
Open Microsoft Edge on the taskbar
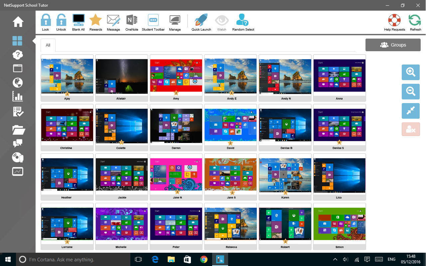(x=155, y=259)
